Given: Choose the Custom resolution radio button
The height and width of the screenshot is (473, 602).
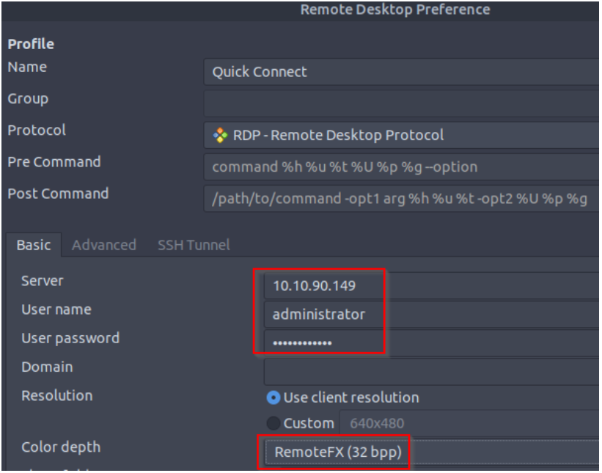Looking at the screenshot, I should [x=274, y=424].
